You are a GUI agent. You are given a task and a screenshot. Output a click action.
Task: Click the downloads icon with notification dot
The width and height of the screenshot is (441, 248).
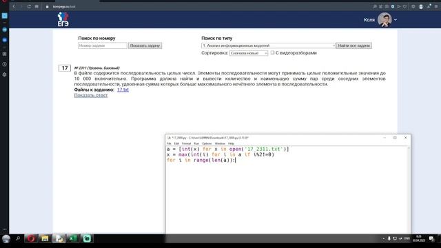click(x=429, y=6)
